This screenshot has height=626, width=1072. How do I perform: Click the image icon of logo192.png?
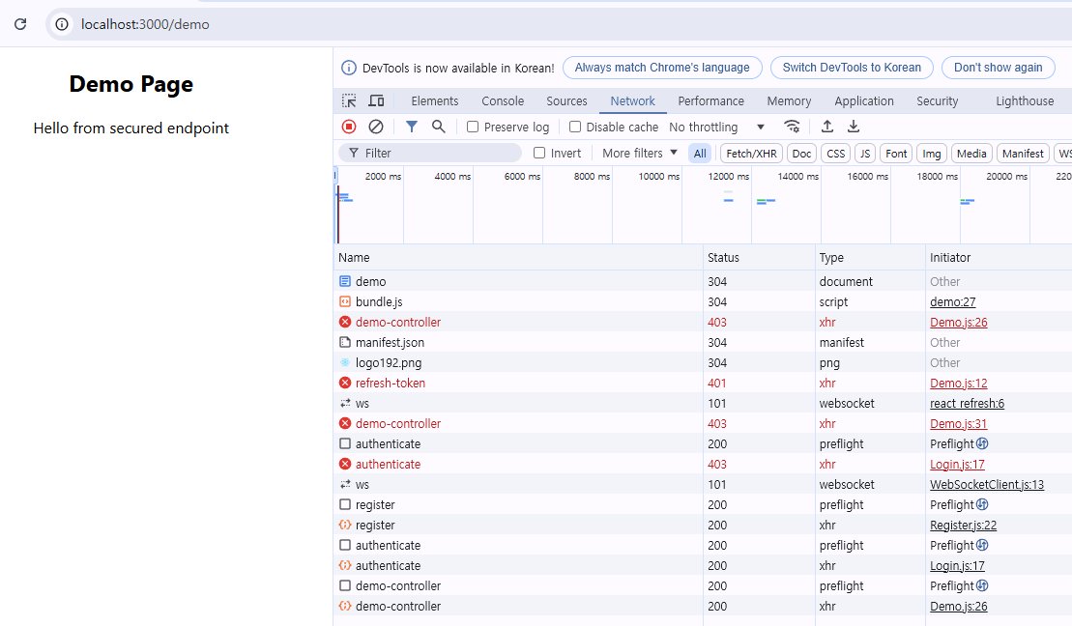click(x=345, y=362)
